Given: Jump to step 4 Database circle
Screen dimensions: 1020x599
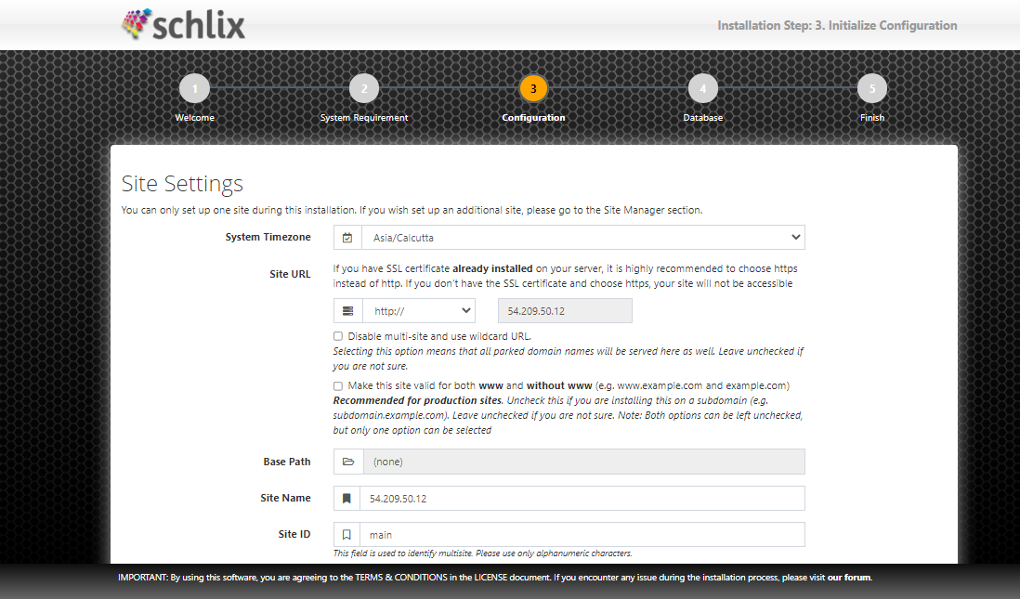Looking at the screenshot, I should (703, 88).
